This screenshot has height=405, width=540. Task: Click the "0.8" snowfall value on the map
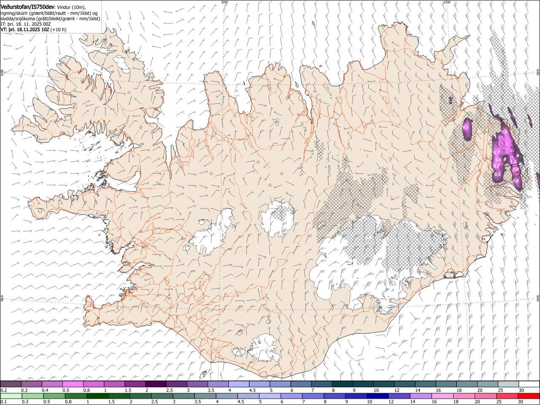516,170
